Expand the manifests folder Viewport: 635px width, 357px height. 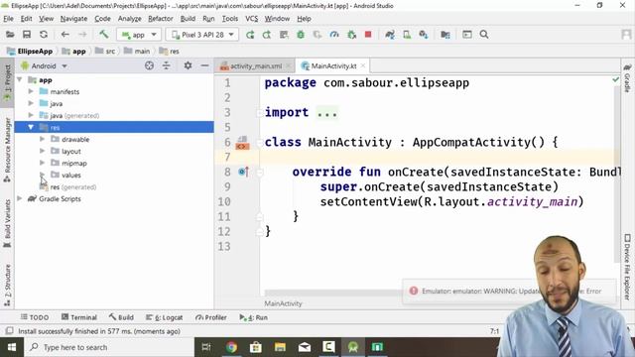31,91
